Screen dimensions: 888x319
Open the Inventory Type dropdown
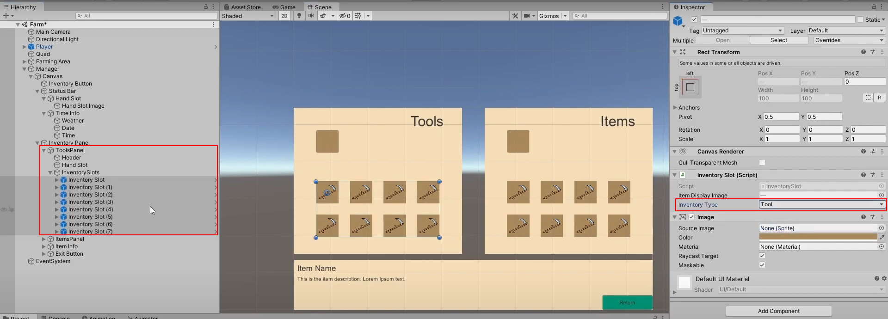pos(822,204)
